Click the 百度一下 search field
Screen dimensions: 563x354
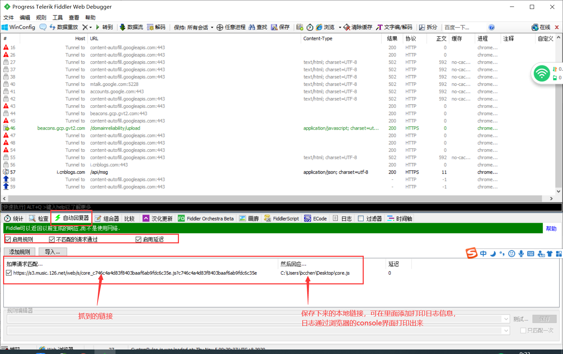click(x=464, y=27)
